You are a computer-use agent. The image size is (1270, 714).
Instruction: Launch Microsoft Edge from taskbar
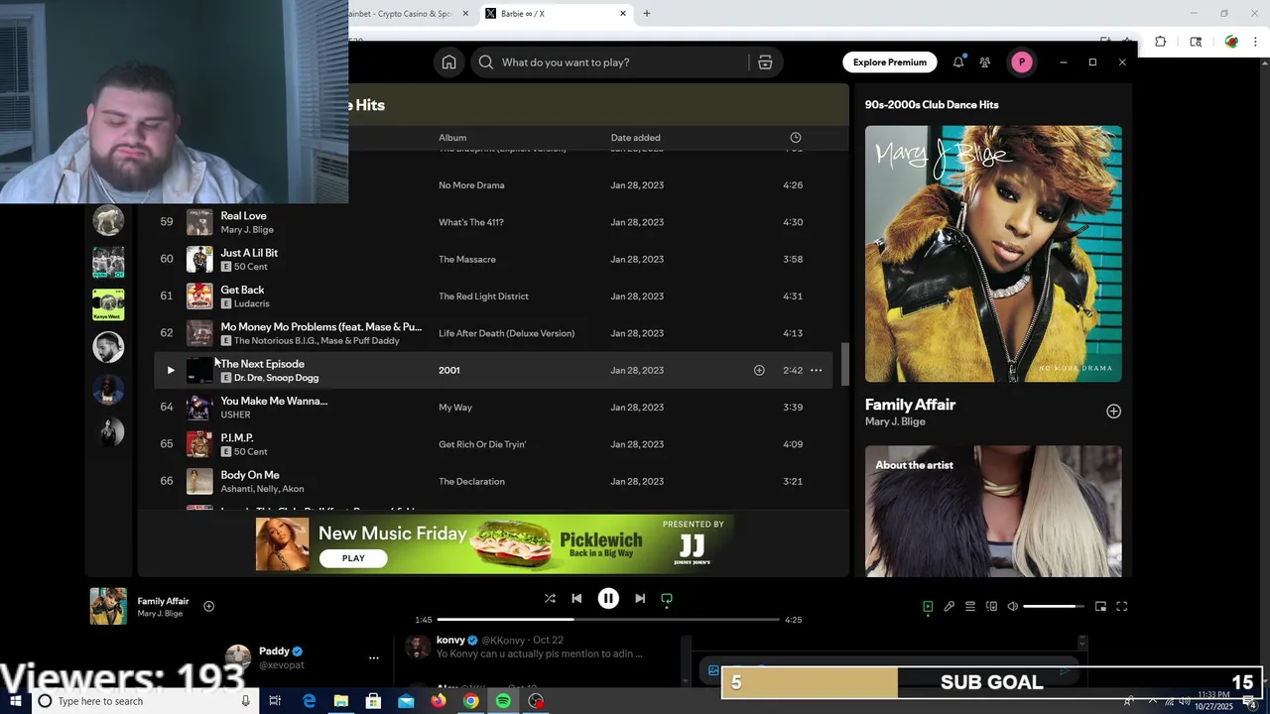pyautogui.click(x=309, y=701)
